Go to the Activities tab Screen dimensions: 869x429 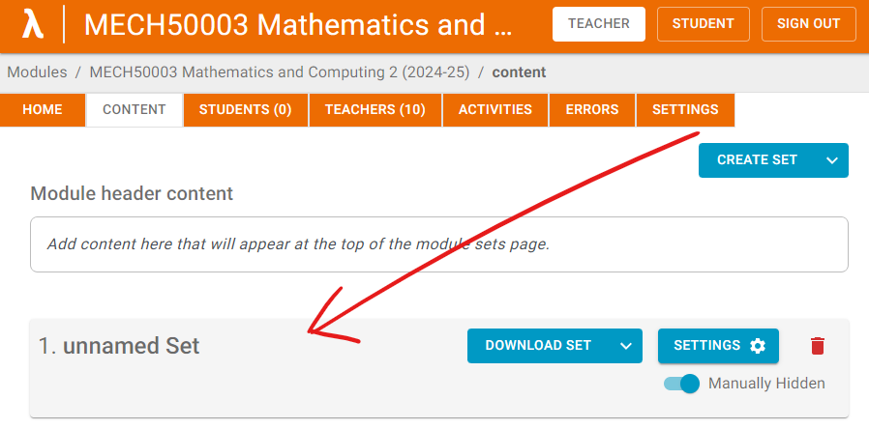tap(495, 109)
